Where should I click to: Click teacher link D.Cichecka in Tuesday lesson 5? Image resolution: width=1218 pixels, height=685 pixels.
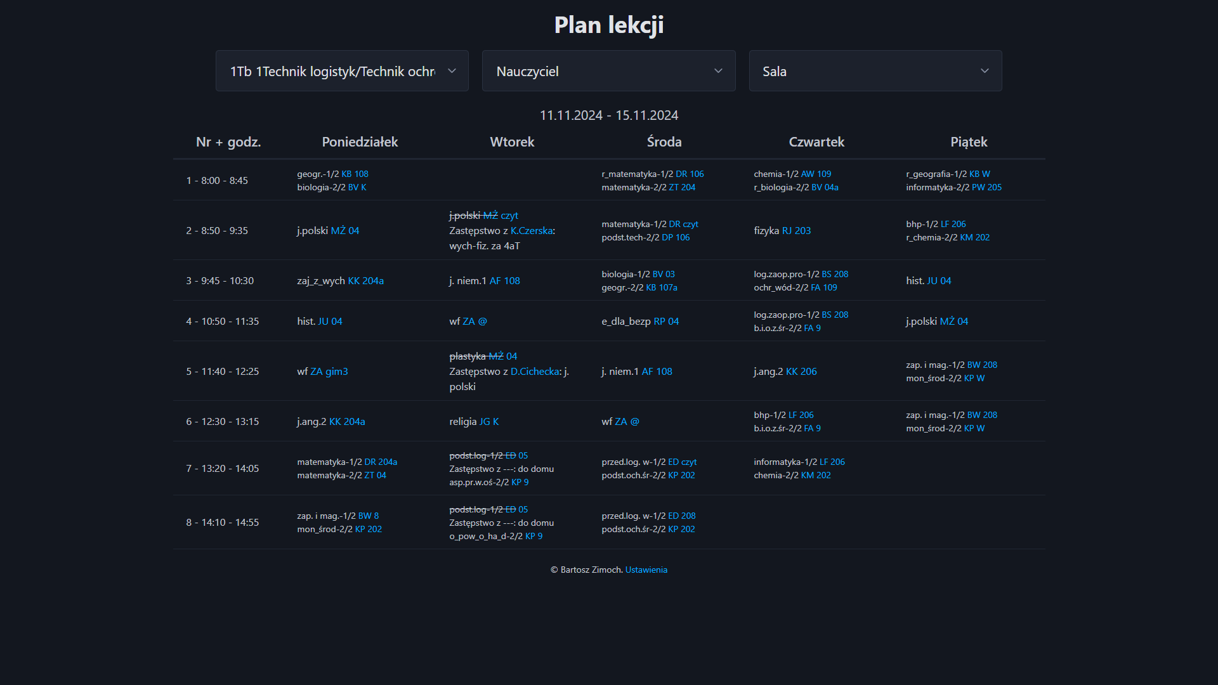(534, 371)
